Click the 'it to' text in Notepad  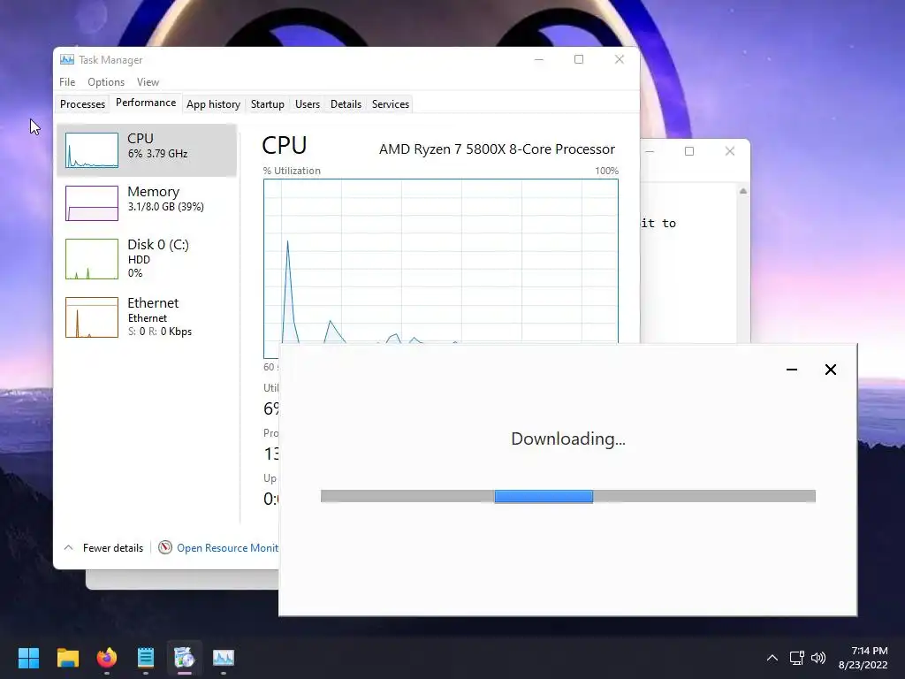658,223
